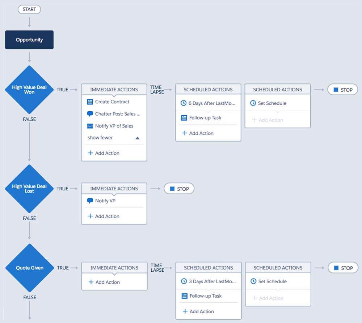
Task: Click the Notify VP of Sales email icon
Action: click(90, 126)
